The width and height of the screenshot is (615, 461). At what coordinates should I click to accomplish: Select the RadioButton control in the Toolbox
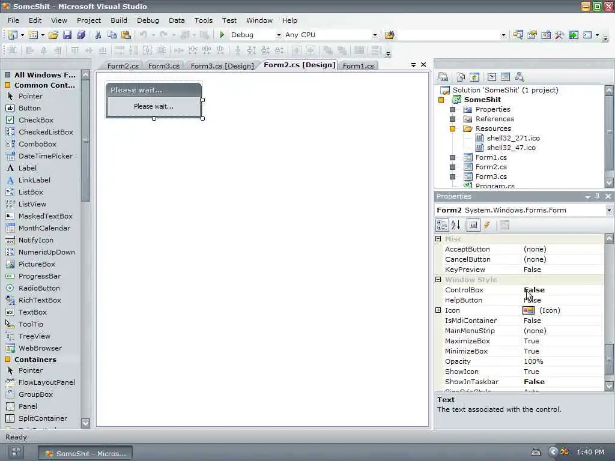click(x=39, y=288)
